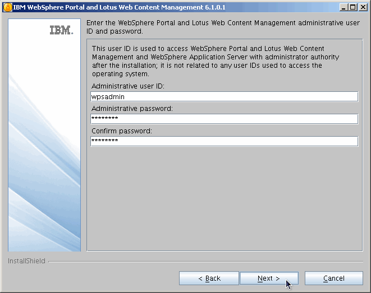Click the IBM logo in the banner
The image size is (371, 293).
coord(61,31)
